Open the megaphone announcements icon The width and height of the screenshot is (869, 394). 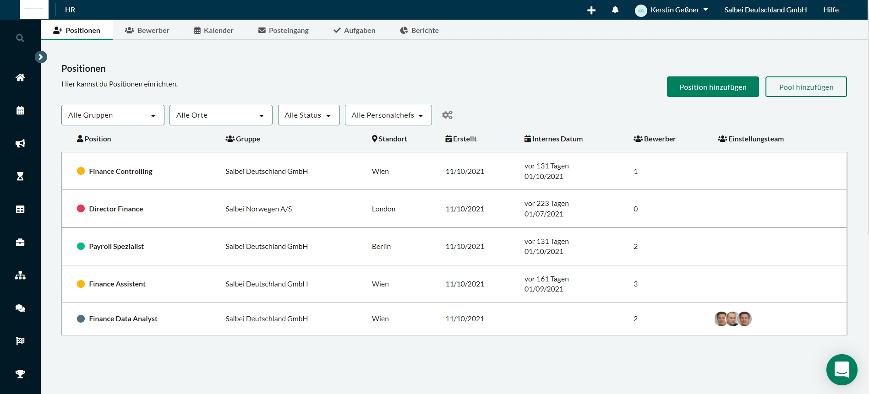click(20, 144)
